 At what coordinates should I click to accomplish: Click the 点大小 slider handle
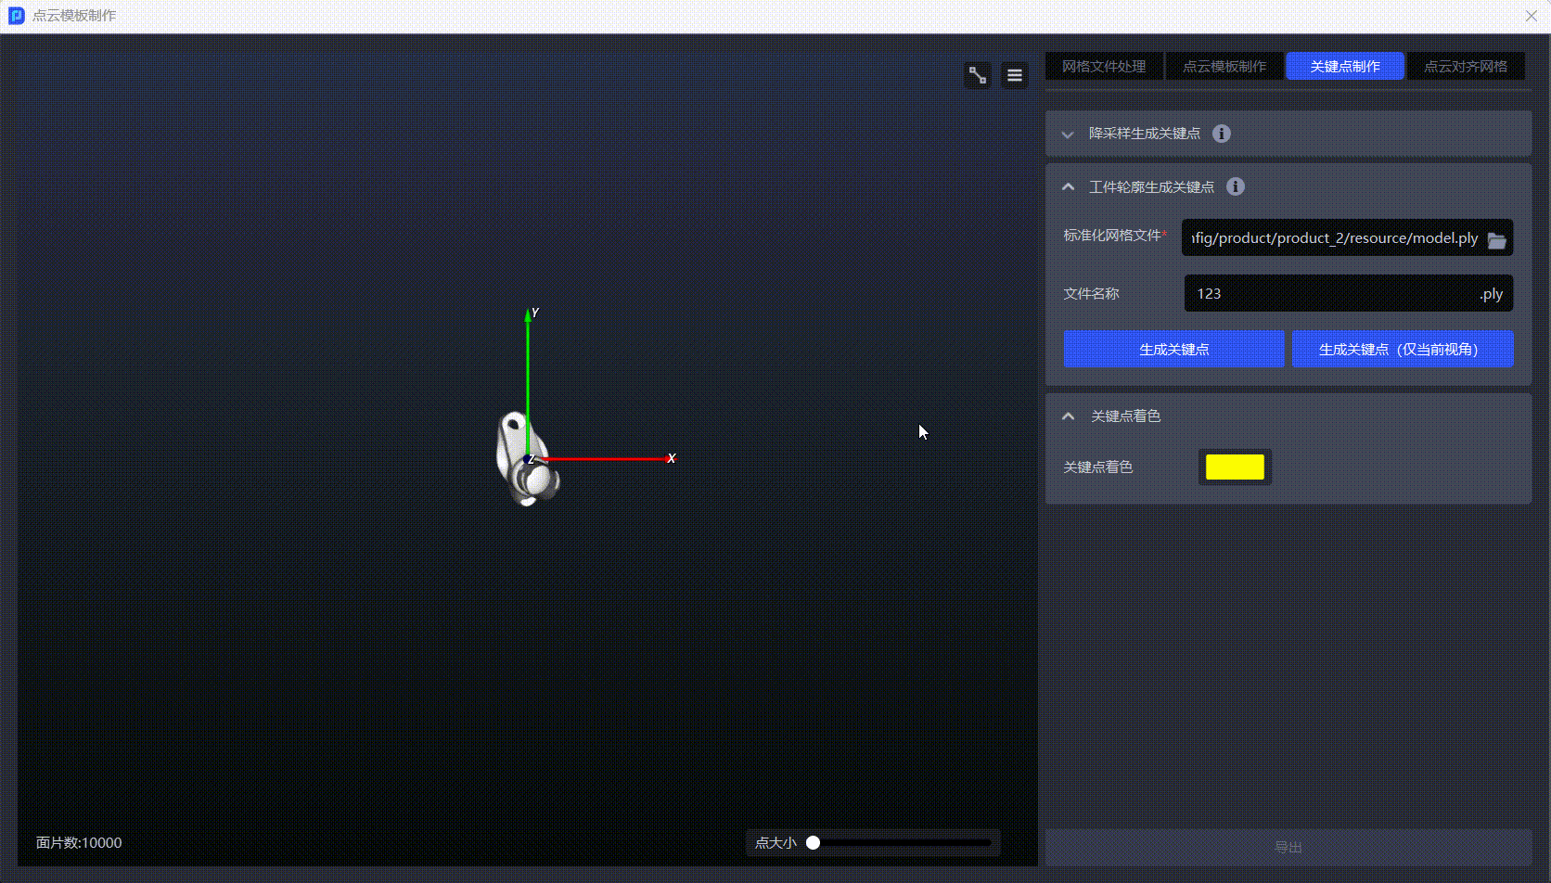(814, 843)
